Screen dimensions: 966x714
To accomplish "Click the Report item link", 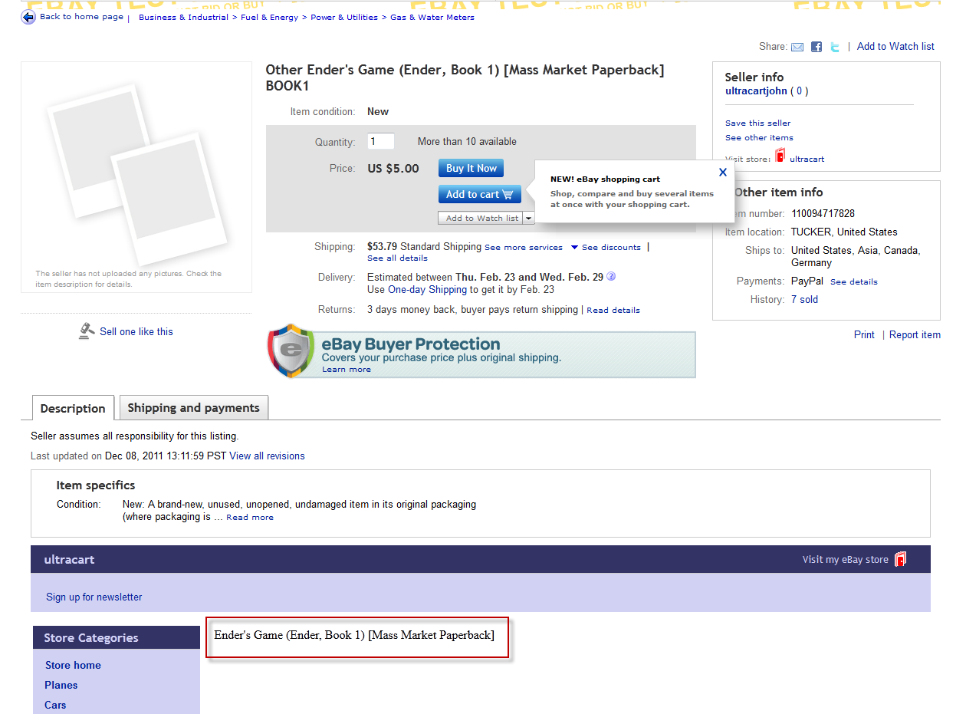I will [x=915, y=335].
